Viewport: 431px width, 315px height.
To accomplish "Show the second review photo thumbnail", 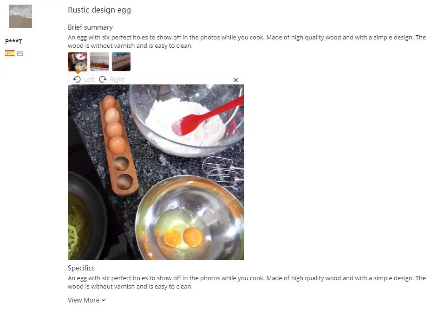I will (x=99, y=62).
